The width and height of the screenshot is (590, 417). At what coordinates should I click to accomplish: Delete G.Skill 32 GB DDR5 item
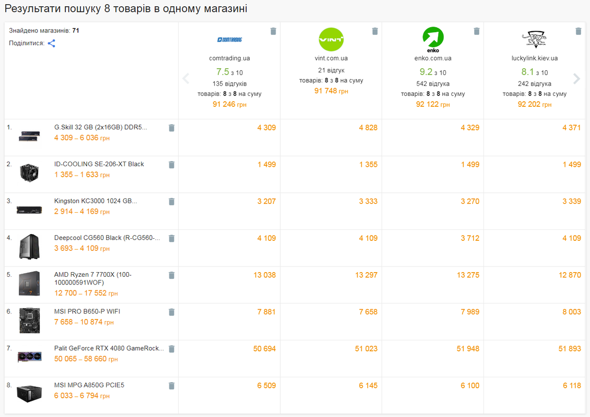pyautogui.click(x=172, y=128)
